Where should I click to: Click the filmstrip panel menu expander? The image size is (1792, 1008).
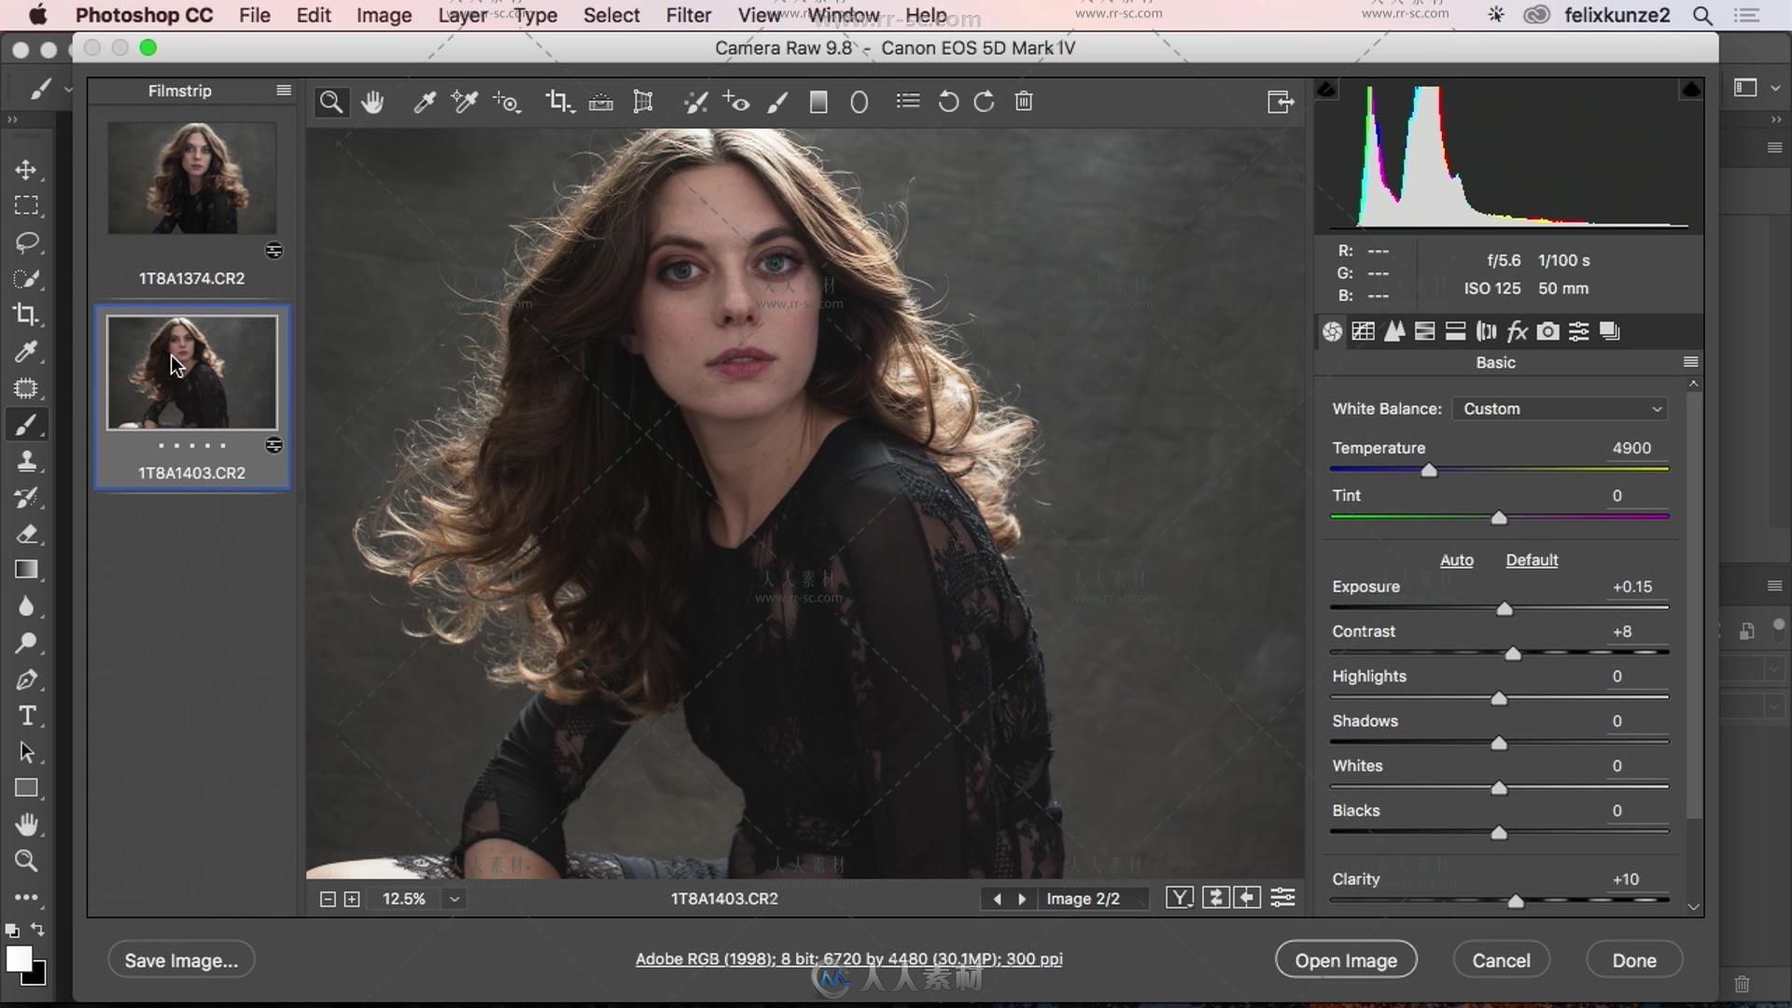pyautogui.click(x=285, y=89)
